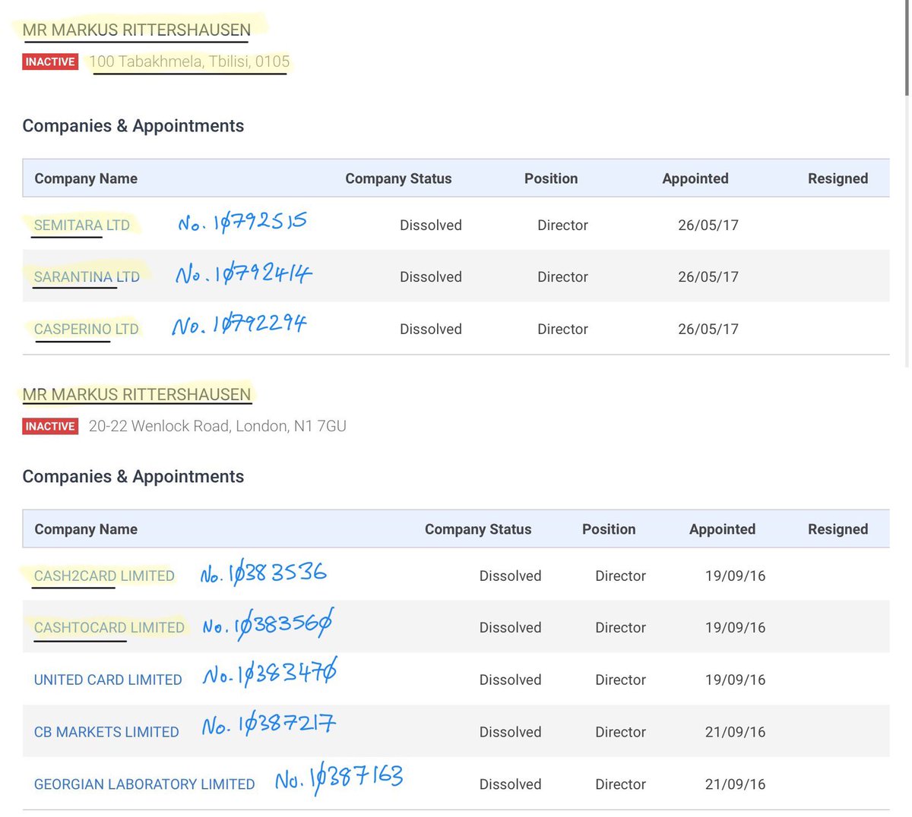
Task: Open CB MARKETS LIMITED company link
Action: tap(106, 733)
